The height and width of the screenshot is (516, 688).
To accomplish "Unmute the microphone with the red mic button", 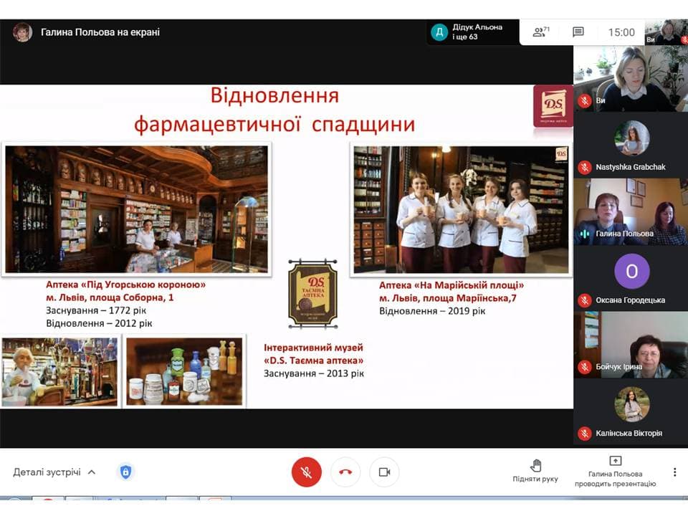I will click(x=306, y=472).
